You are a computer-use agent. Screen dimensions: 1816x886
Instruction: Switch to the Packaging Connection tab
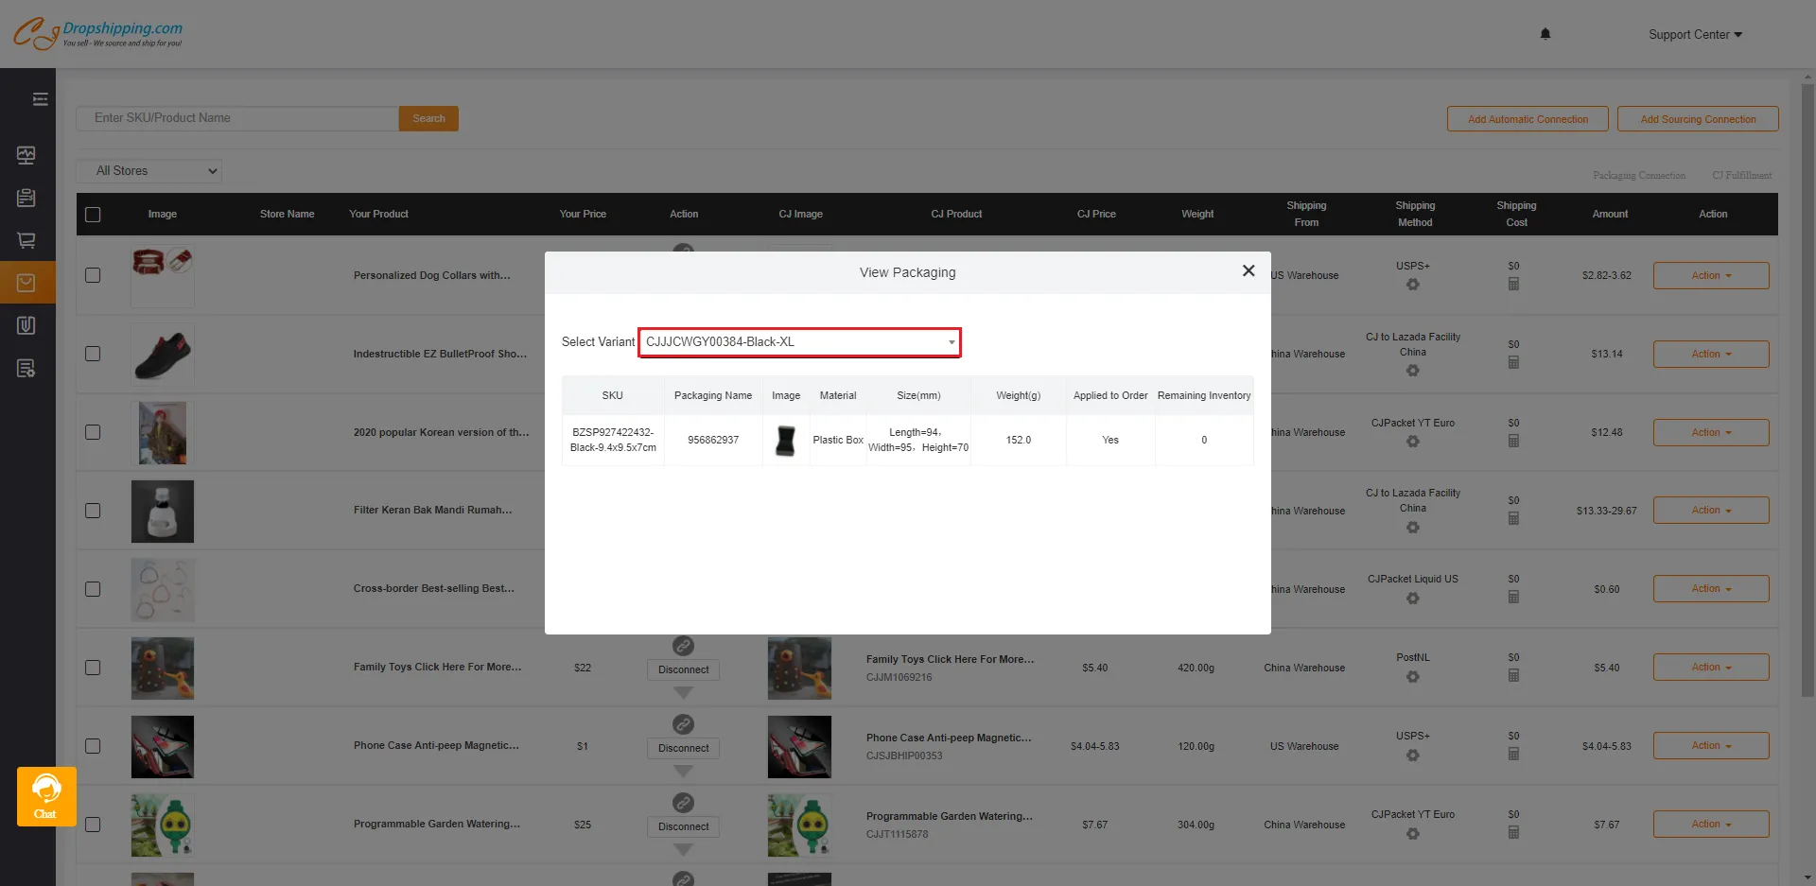(1638, 176)
